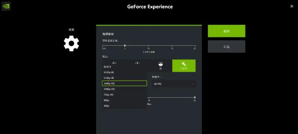This screenshot has width=298, height=134.
Task: Select 1440p HD in resolution list
Action: [x=125, y=83]
